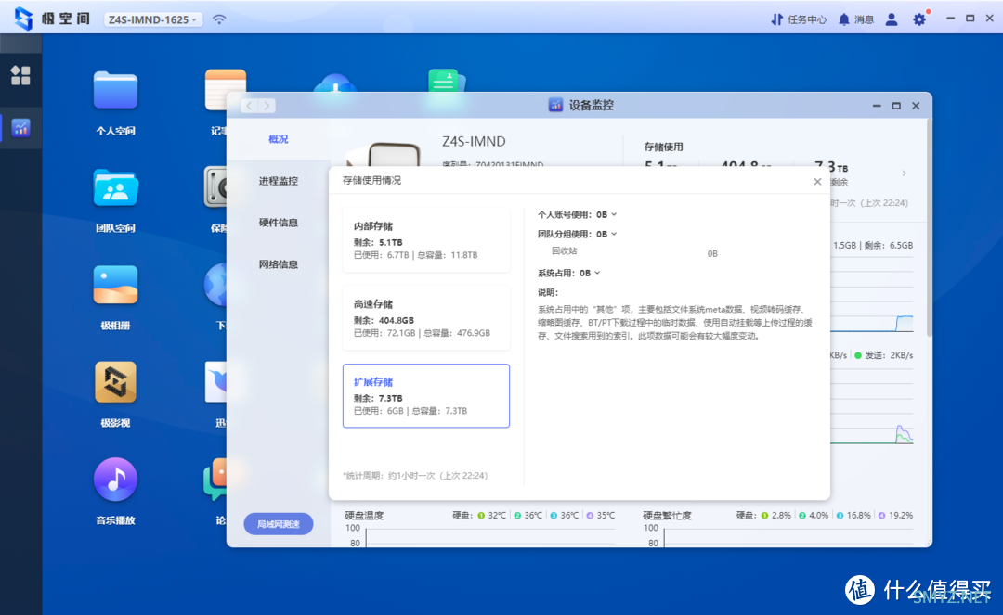Open the 消息 notifications bell

[x=856, y=19]
